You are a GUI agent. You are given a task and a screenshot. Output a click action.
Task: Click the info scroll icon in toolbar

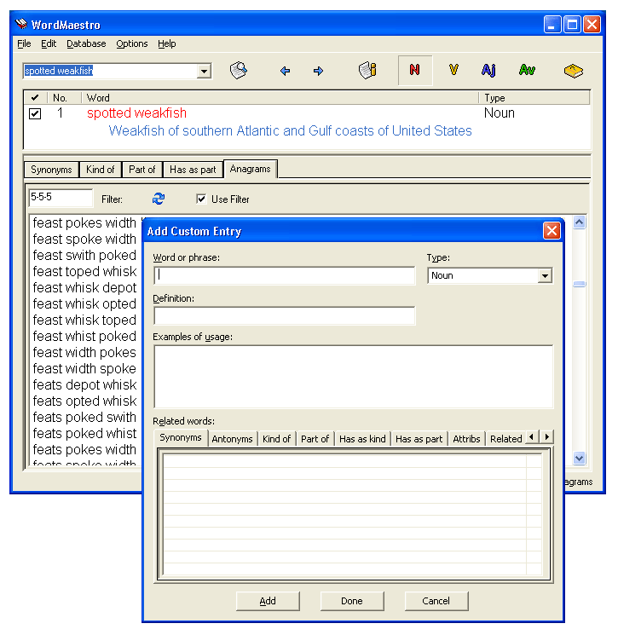click(367, 71)
